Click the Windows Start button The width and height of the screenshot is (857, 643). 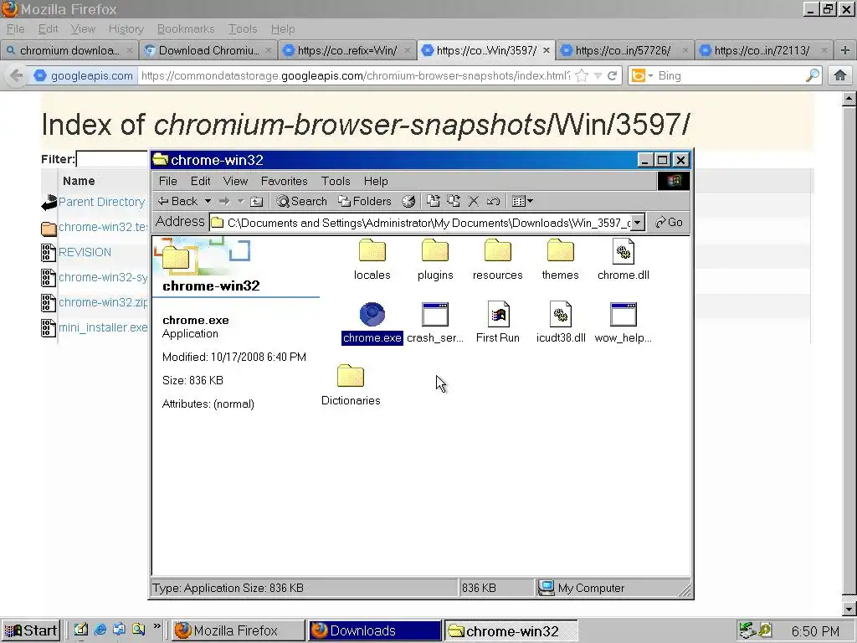click(x=31, y=630)
